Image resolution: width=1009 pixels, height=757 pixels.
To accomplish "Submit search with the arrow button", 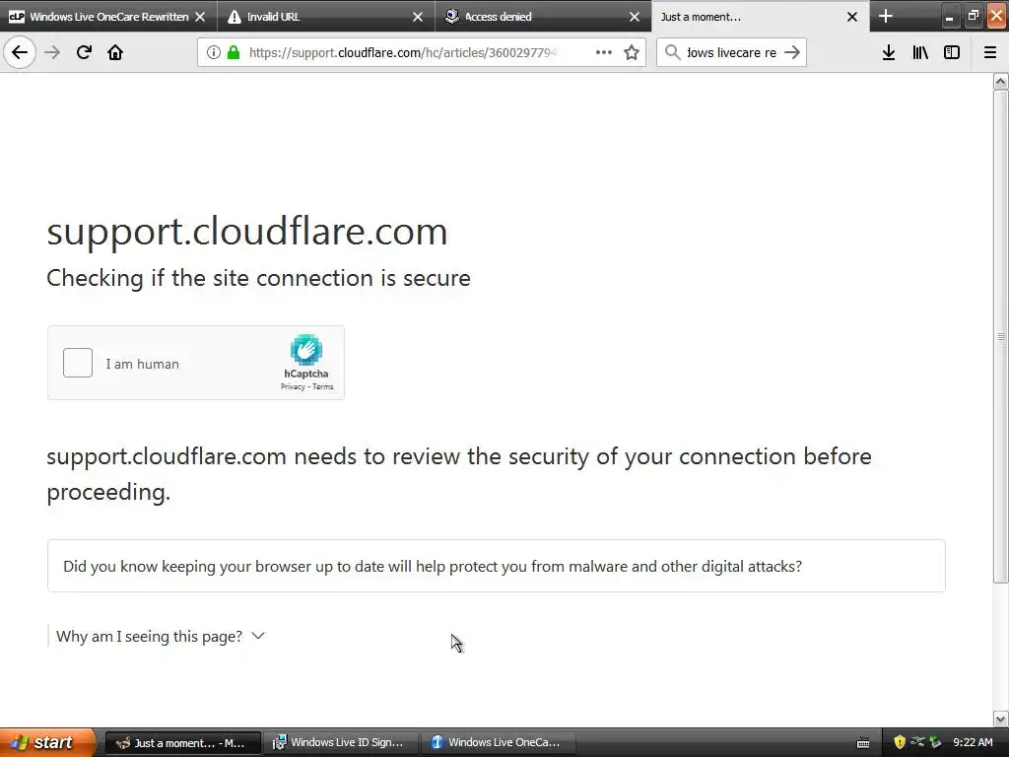I will (x=792, y=52).
